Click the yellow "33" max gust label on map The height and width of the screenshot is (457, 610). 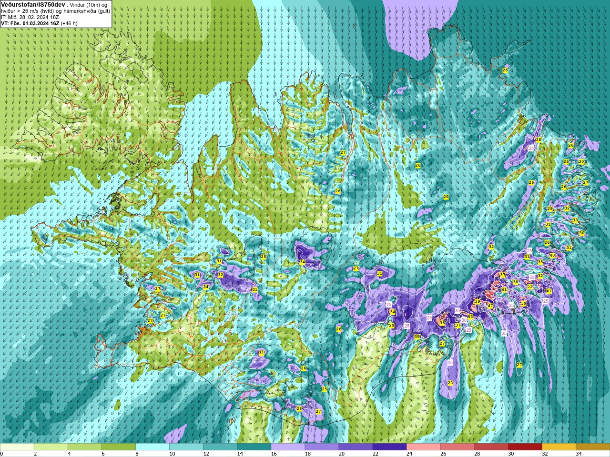(575, 220)
